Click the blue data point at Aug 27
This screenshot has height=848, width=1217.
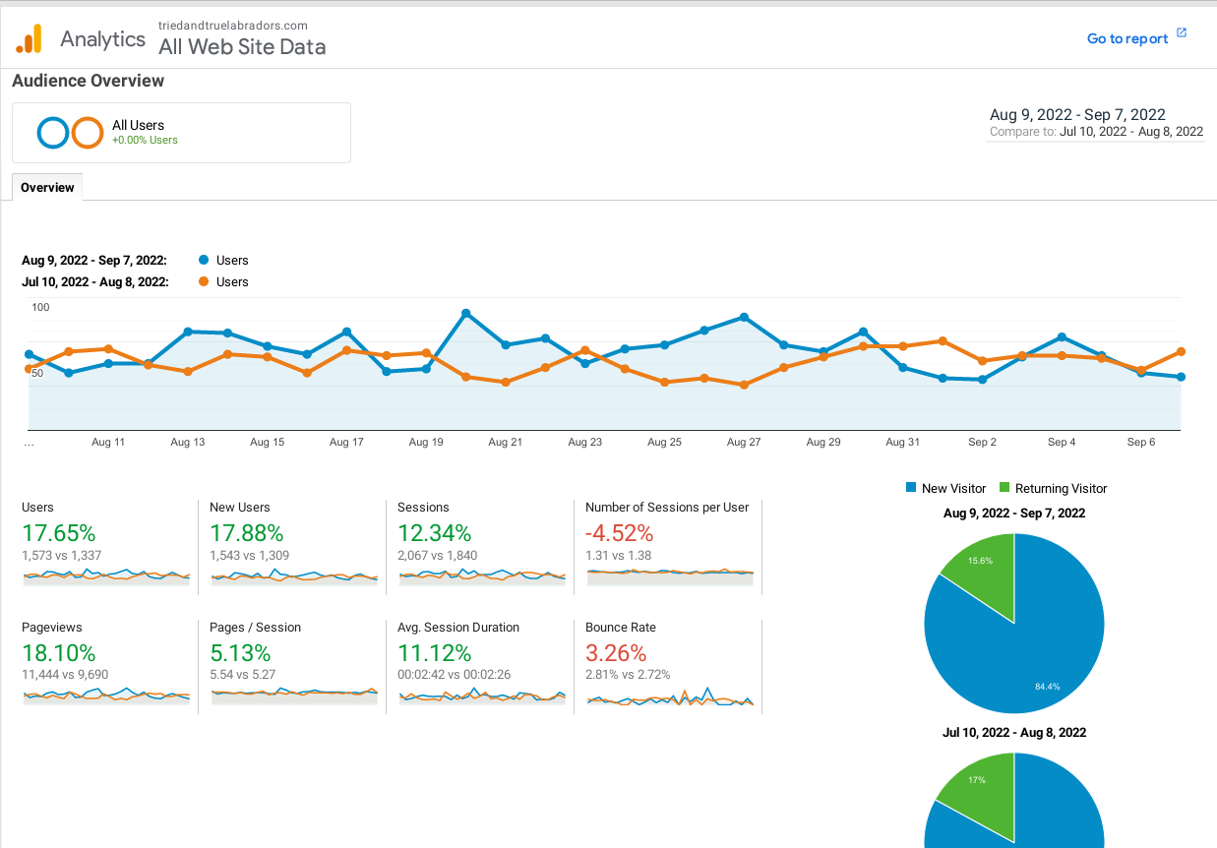(x=744, y=317)
